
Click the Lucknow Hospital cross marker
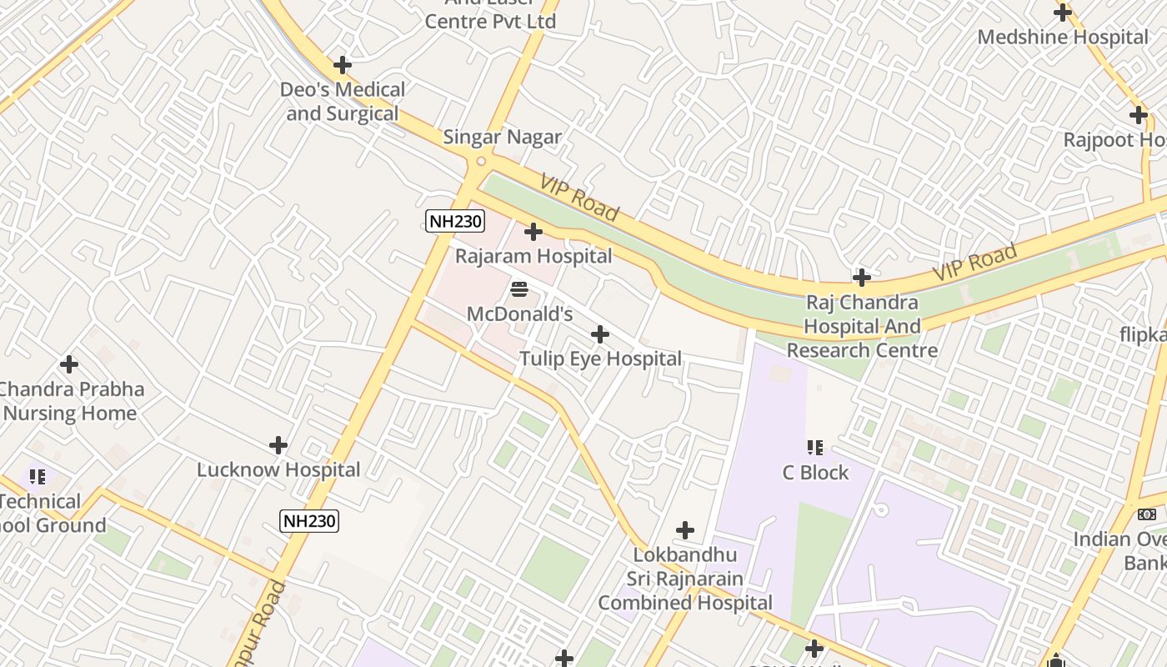click(278, 445)
